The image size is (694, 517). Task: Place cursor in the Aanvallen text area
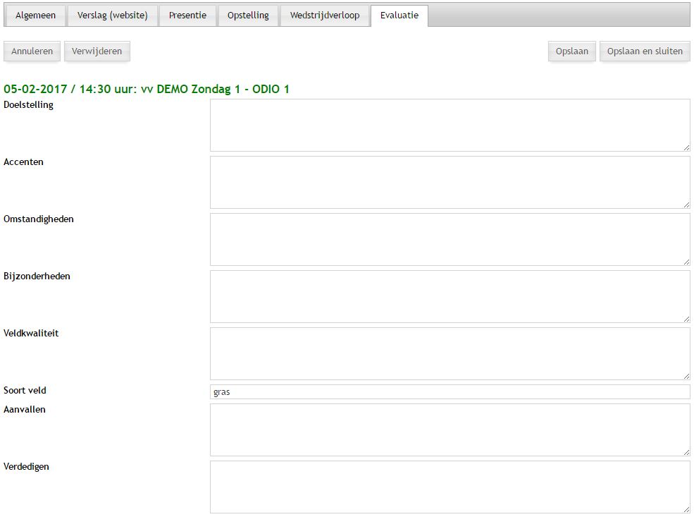pos(450,430)
